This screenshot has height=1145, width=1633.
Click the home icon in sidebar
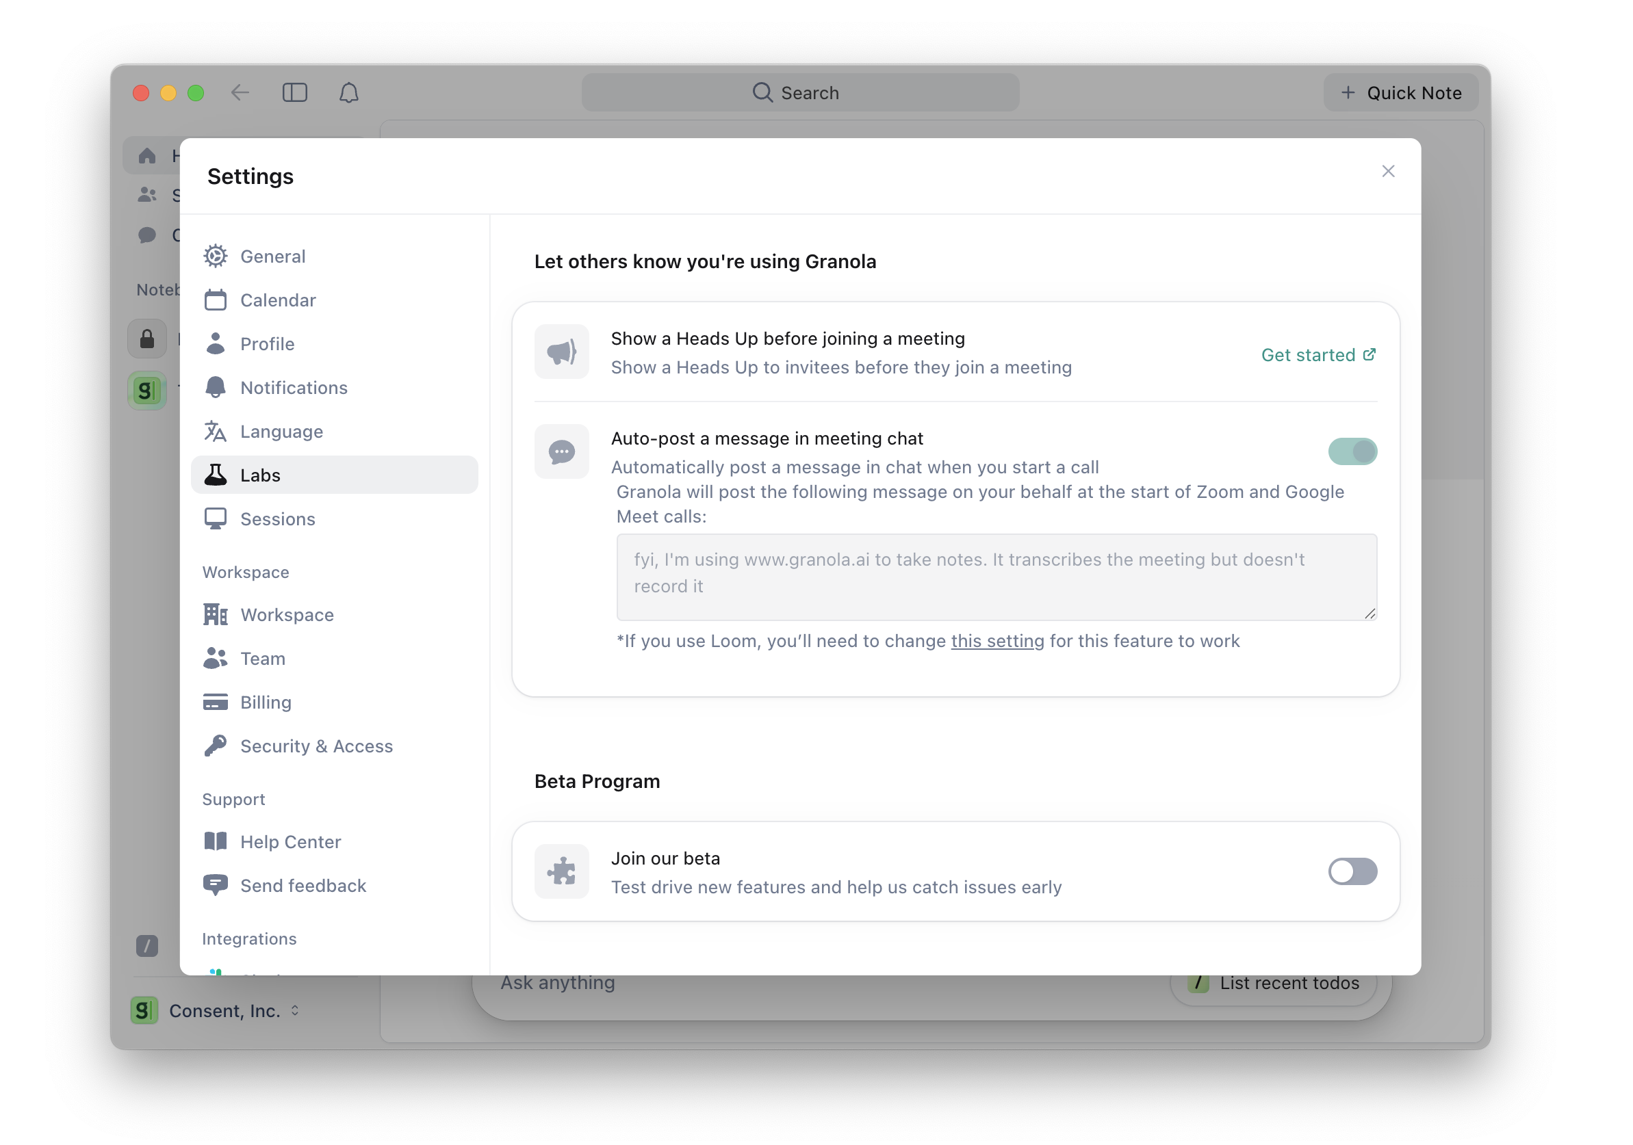point(147,156)
